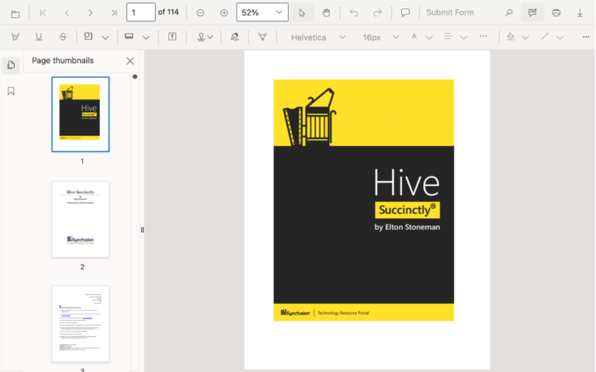
Task: Open a file with the folder icon
Action: [16, 13]
